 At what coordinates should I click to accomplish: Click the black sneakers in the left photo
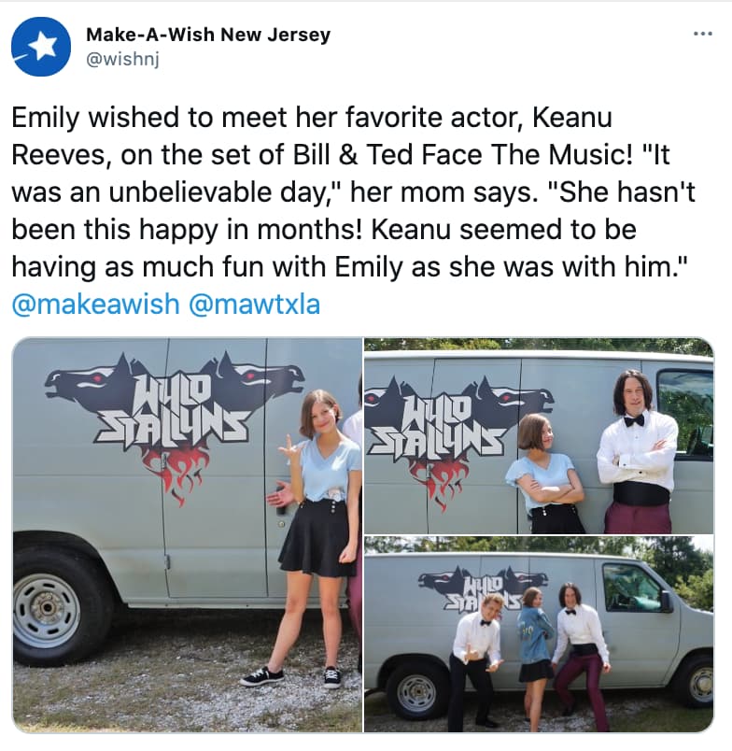290,677
